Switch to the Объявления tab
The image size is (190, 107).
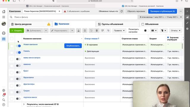(161, 24)
